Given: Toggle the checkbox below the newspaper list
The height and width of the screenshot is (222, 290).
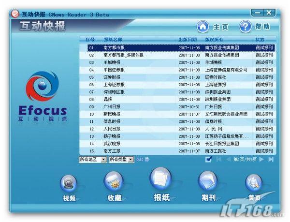Looking at the screenshot, I should pos(208,159).
